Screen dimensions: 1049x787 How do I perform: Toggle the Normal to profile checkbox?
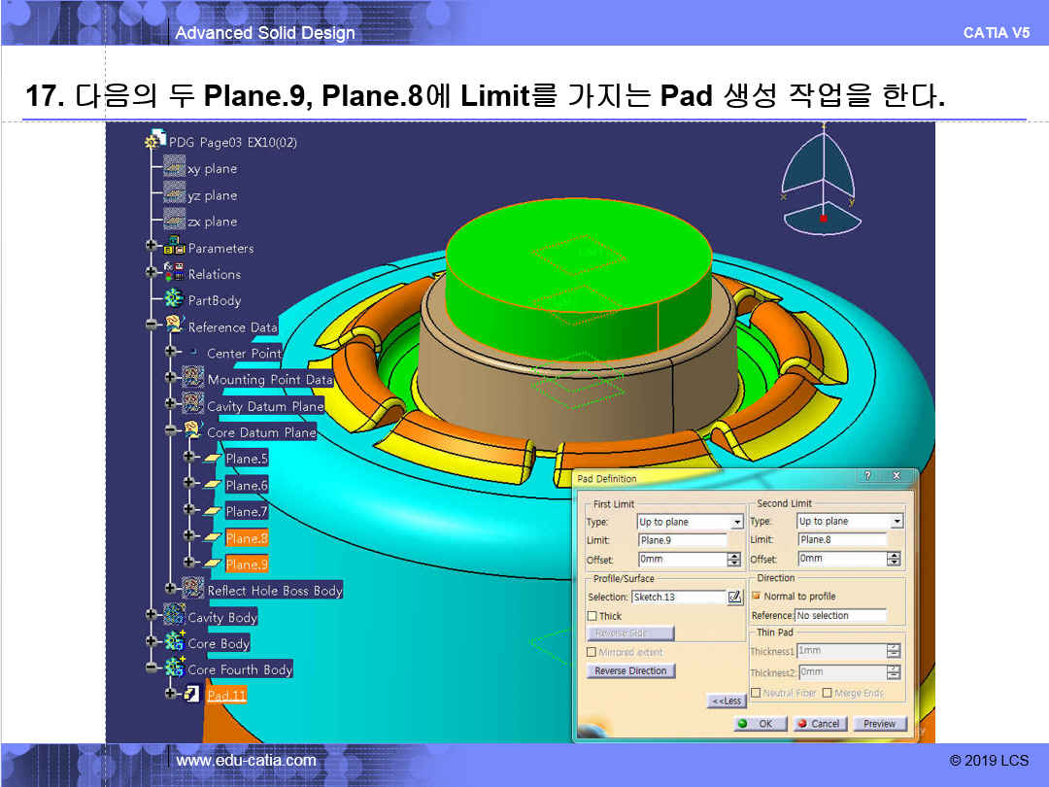pos(757,597)
